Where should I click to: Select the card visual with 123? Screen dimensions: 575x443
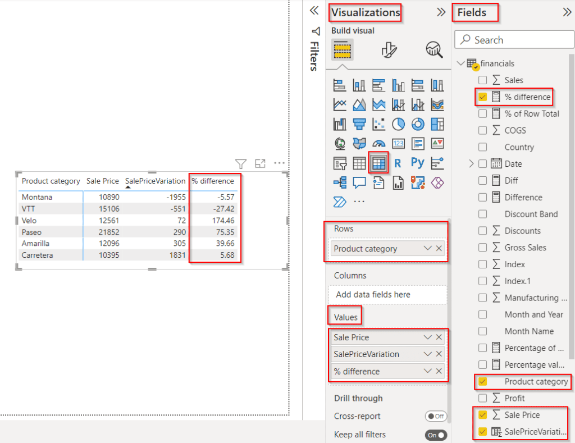click(398, 143)
